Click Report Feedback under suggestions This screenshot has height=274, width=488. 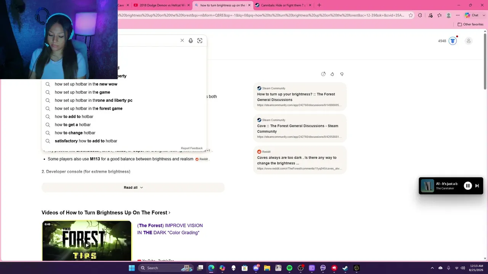click(x=192, y=148)
